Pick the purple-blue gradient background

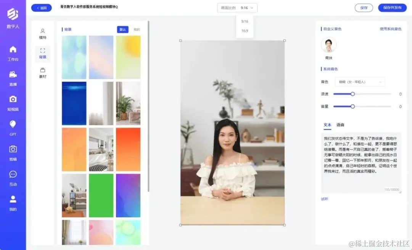tap(128, 195)
